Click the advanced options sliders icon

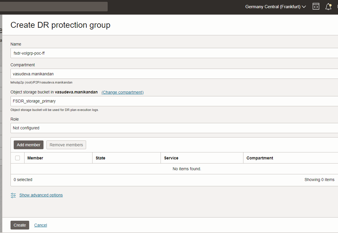(x=13, y=195)
